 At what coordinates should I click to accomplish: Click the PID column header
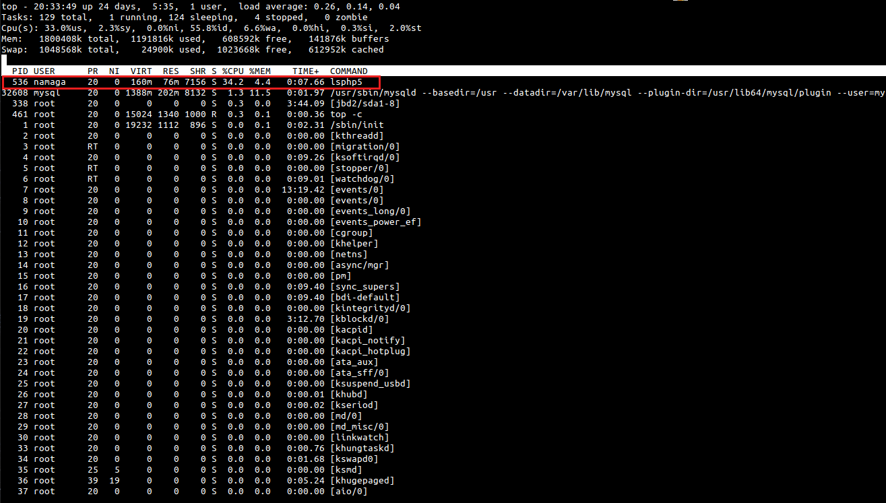20,71
